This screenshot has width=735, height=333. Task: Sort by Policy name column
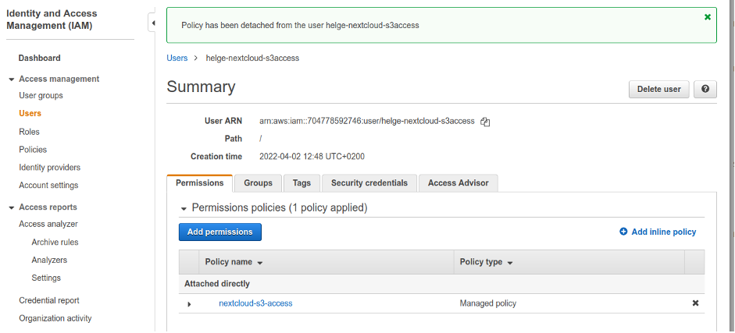click(234, 262)
